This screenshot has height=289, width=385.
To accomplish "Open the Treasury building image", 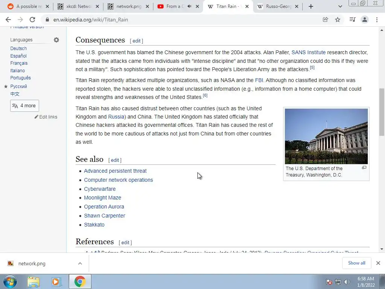I will 326,136.
